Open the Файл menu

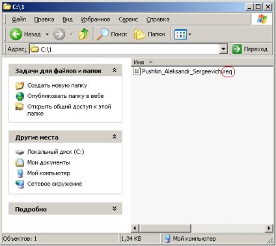coord(19,19)
